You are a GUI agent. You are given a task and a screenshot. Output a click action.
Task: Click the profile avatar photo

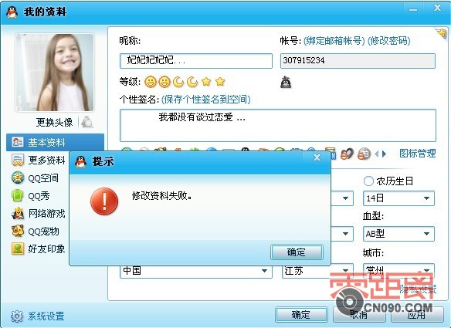pyautogui.click(x=55, y=72)
